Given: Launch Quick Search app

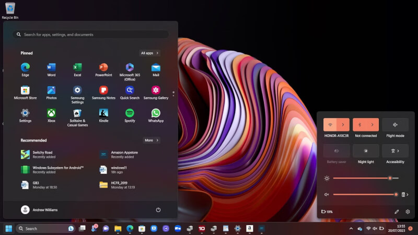Looking at the screenshot, I should (x=130, y=93).
